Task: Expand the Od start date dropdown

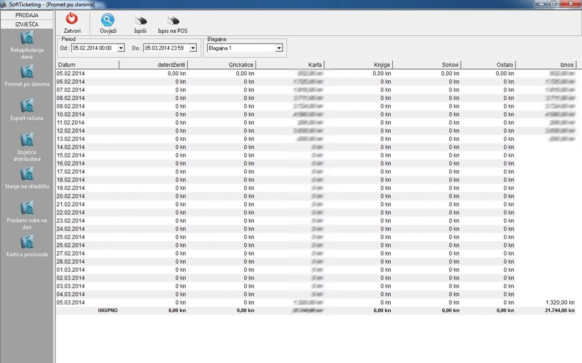Action: click(121, 48)
